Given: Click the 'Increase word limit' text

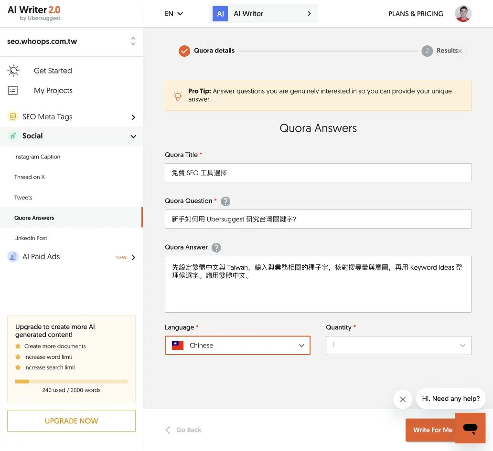Looking at the screenshot, I should (48, 357).
